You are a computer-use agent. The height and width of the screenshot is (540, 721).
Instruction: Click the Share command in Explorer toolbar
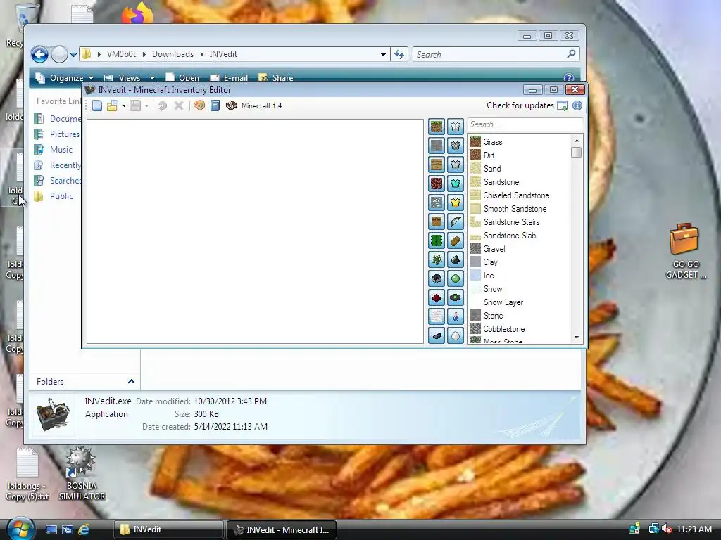[276, 77]
